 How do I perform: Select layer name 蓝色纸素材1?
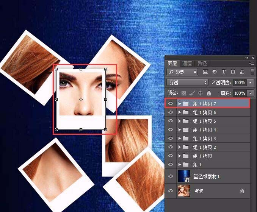[x=206, y=176]
